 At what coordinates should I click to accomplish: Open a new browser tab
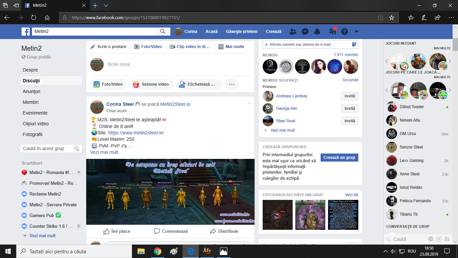[x=95, y=5]
